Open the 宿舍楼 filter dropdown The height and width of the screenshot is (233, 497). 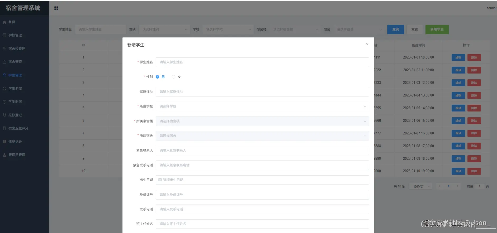(295, 30)
